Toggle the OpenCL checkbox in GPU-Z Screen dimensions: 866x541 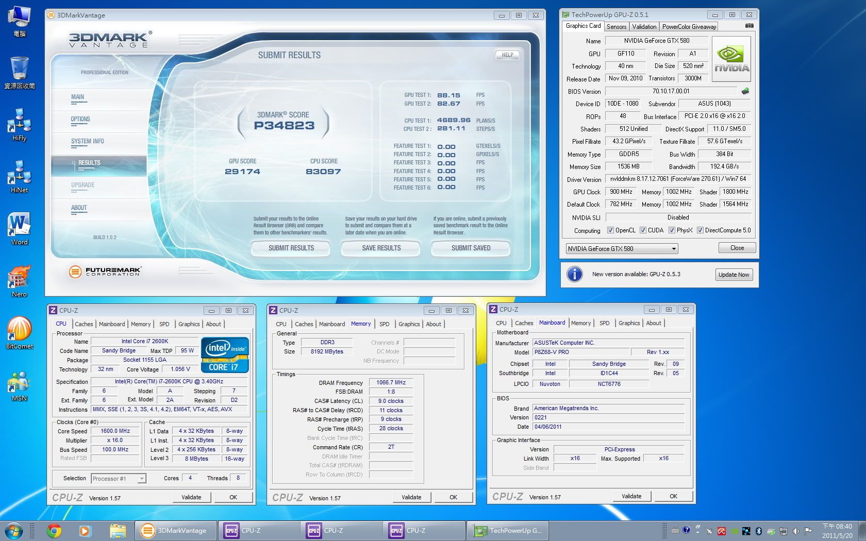point(610,230)
